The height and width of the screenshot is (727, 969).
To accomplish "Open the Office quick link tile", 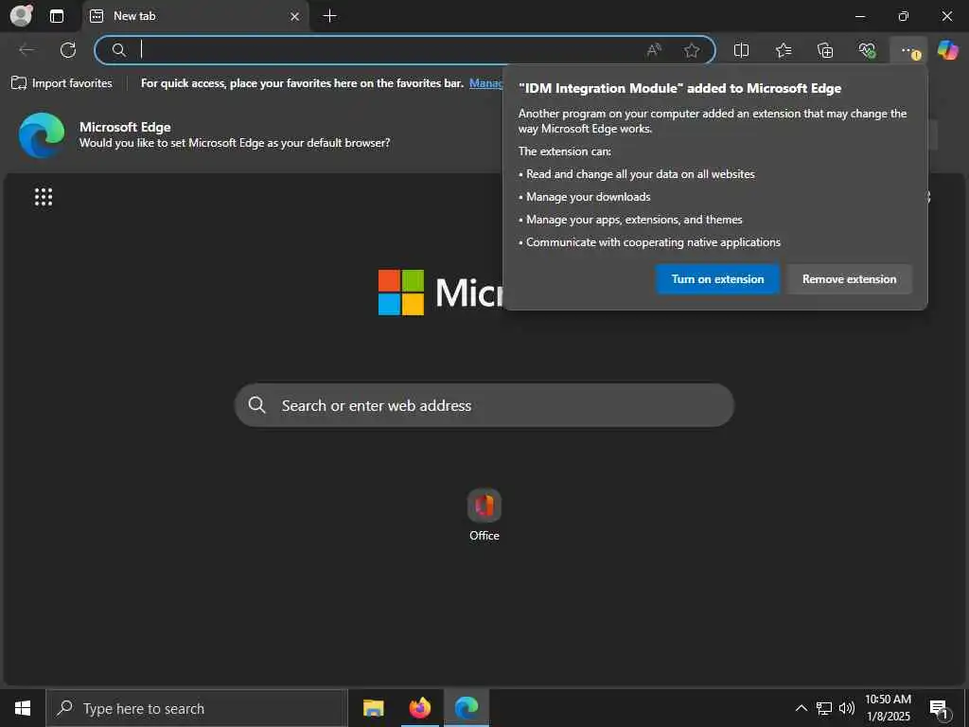I will click(484, 515).
